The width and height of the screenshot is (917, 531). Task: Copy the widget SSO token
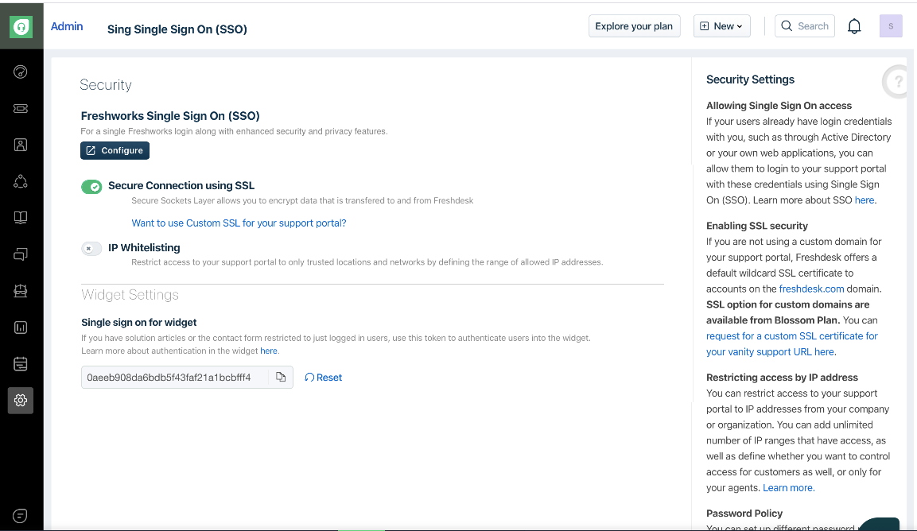point(281,378)
